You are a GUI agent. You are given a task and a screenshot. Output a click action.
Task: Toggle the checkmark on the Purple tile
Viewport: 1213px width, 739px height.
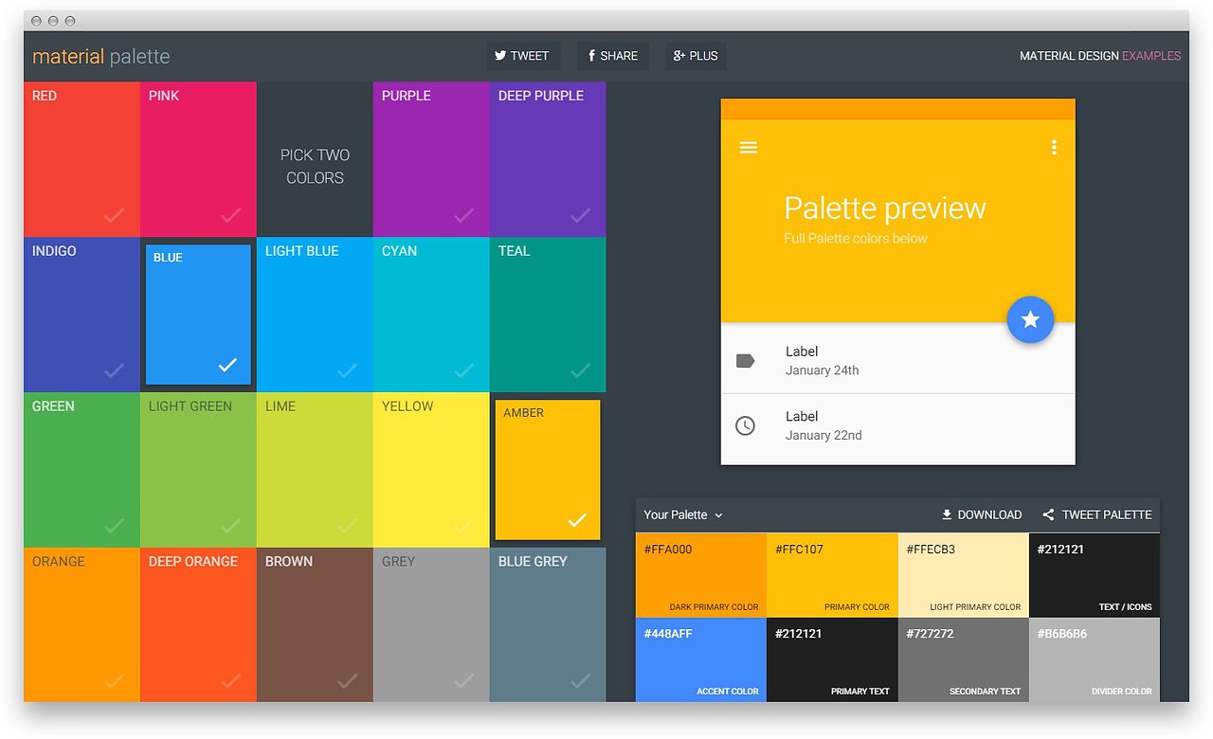pos(463,216)
